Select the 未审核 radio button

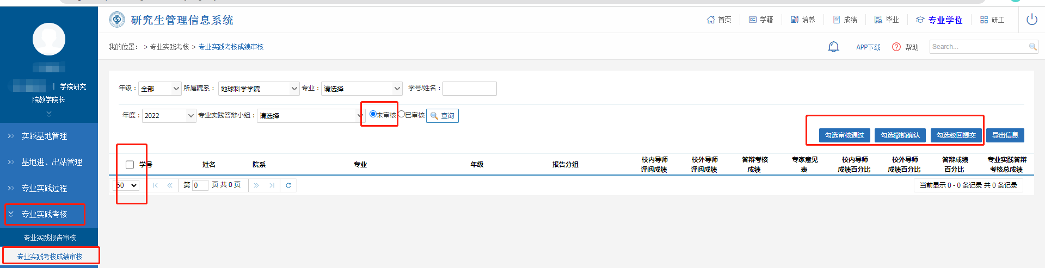[x=373, y=114]
